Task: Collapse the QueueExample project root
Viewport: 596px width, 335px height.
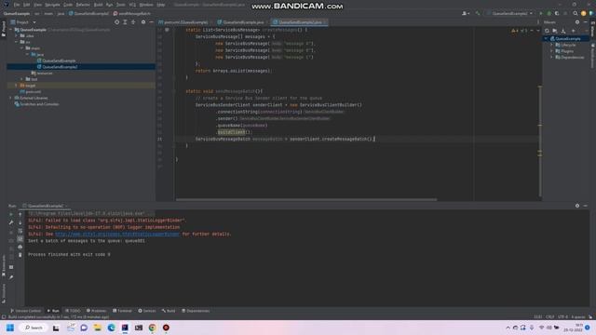Action: click(11, 30)
